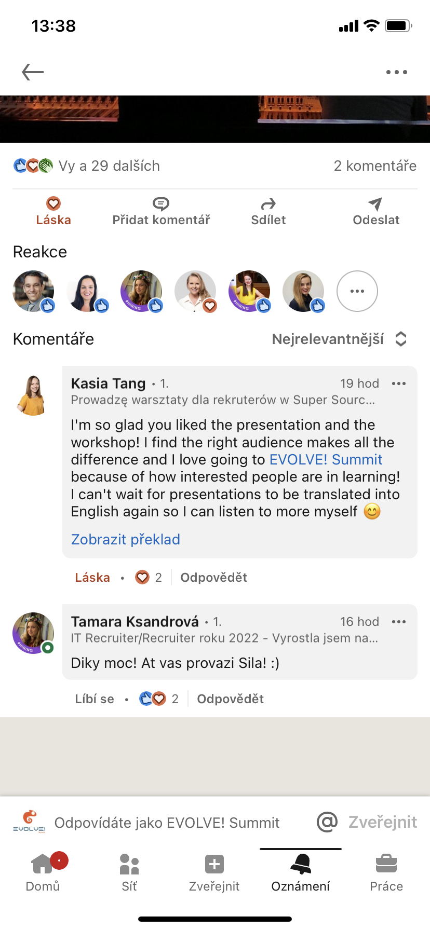Tap the Sdílet share arrow icon
Image resolution: width=430 pixels, height=930 pixels.
point(268,204)
